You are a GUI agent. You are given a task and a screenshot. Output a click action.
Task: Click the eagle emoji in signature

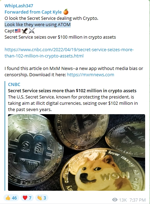(25, 31)
